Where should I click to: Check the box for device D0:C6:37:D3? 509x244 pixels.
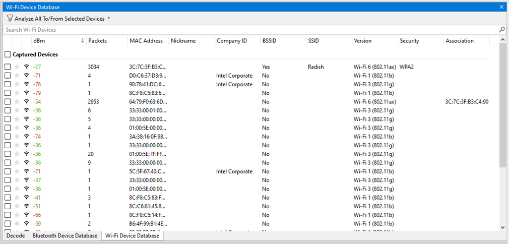click(8, 76)
